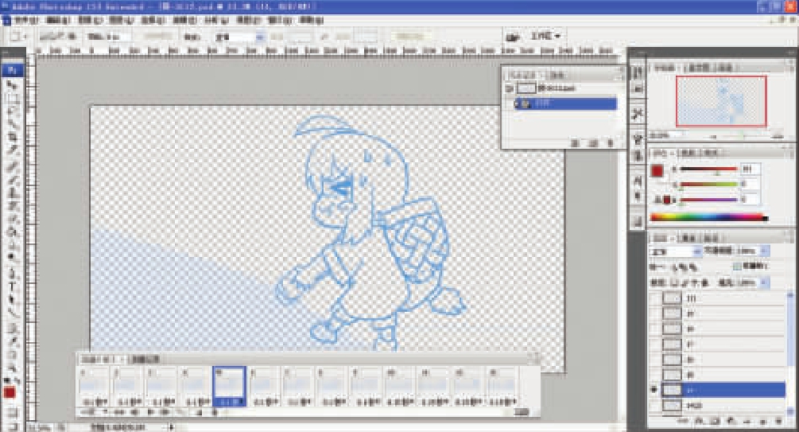Click the History icon in the panel dock
Viewport: 799px width, 432px height.
[x=637, y=72]
